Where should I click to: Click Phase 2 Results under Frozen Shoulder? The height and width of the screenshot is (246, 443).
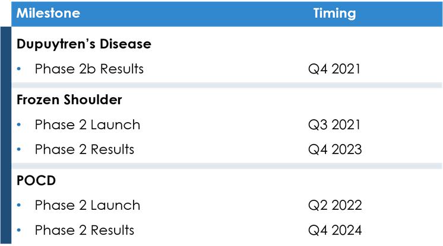84,149
